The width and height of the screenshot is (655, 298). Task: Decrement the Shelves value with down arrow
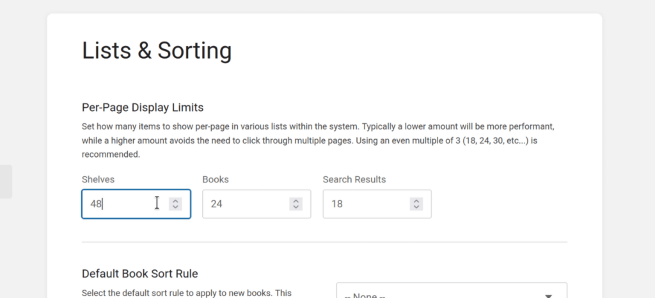coord(175,207)
